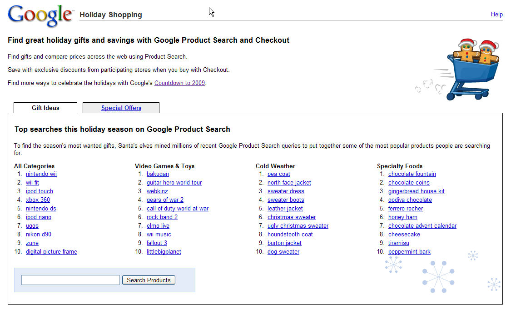Open the ipod touch link

[x=40, y=191]
